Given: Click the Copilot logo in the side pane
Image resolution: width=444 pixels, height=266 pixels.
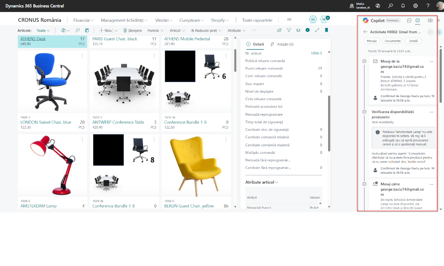Looking at the screenshot, I should [x=365, y=20].
